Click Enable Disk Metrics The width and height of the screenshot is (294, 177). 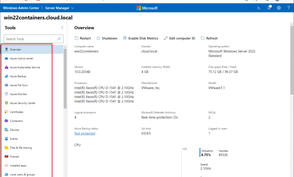[x=141, y=38]
